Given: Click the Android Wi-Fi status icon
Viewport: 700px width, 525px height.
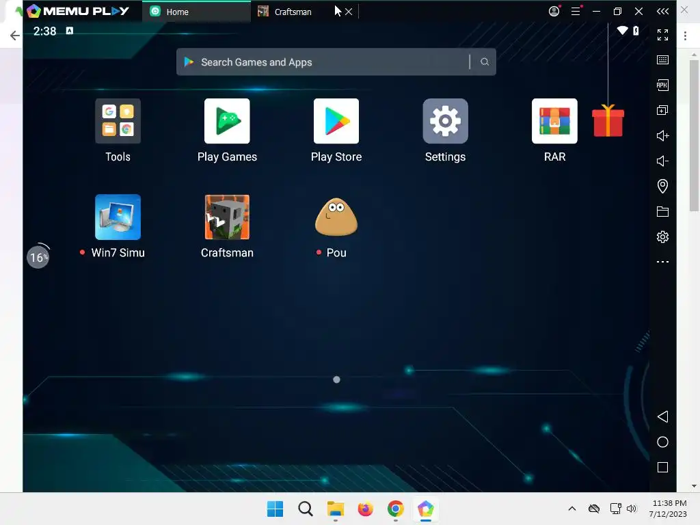Looking at the screenshot, I should 622,30.
